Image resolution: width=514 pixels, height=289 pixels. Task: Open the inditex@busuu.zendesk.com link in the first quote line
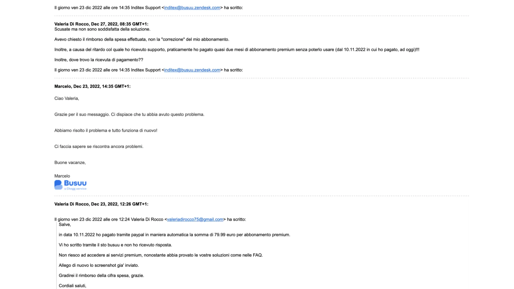[x=192, y=8]
